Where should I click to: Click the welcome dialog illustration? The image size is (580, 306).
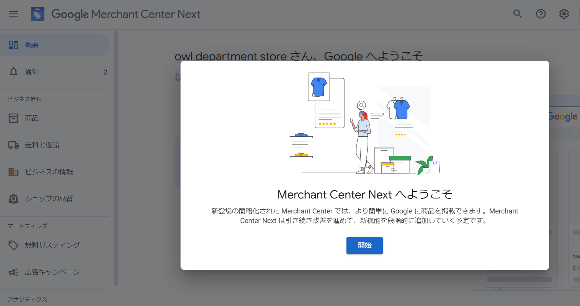[365, 123]
